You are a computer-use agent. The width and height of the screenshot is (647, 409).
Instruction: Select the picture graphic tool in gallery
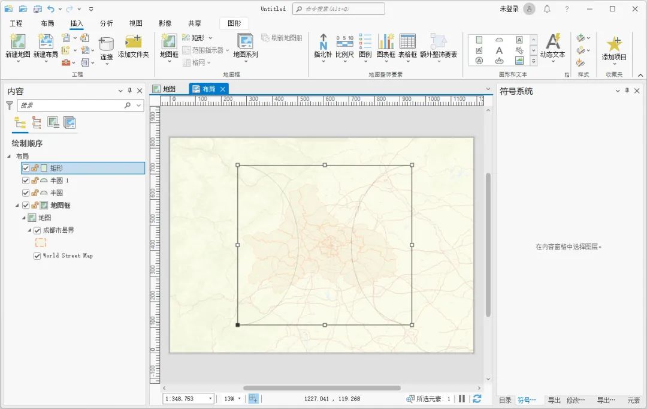pyautogui.click(x=519, y=61)
